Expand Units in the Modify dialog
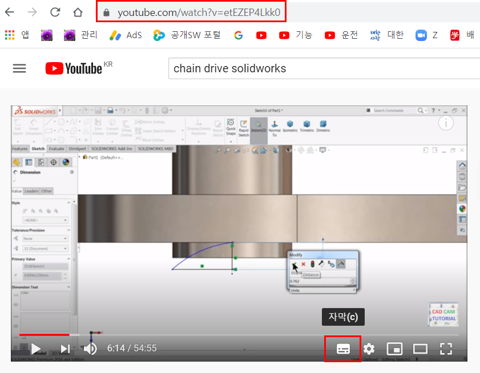The width and height of the screenshot is (480, 373). (x=323, y=290)
